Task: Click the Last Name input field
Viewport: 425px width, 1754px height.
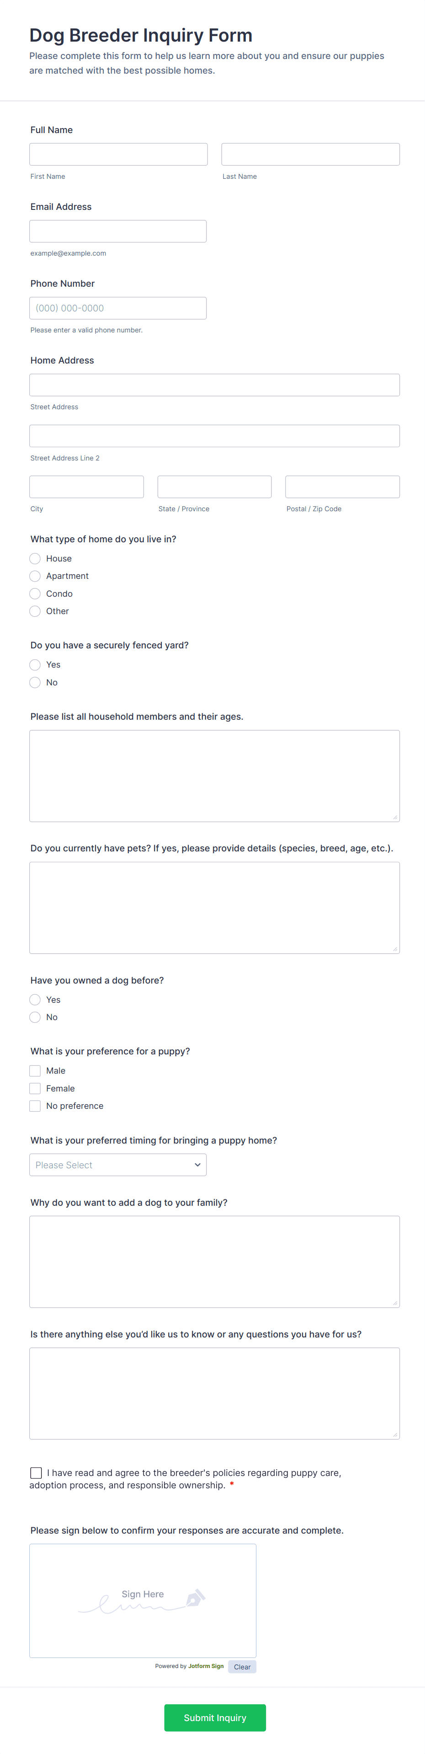Action: click(310, 155)
